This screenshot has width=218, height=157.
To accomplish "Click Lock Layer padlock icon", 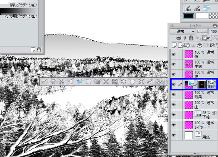I will (191, 38).
